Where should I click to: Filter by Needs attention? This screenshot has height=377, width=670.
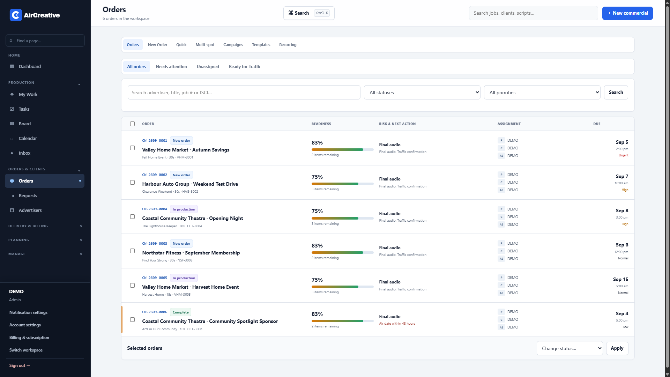[x=171, y=67]
